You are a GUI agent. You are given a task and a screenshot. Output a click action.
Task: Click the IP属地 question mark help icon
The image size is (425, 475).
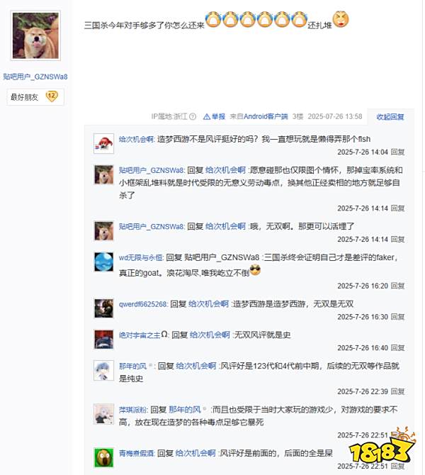pyautogui.click(x=193, y=117)
